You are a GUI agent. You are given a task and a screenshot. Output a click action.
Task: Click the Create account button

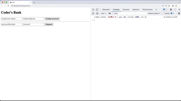52,19
